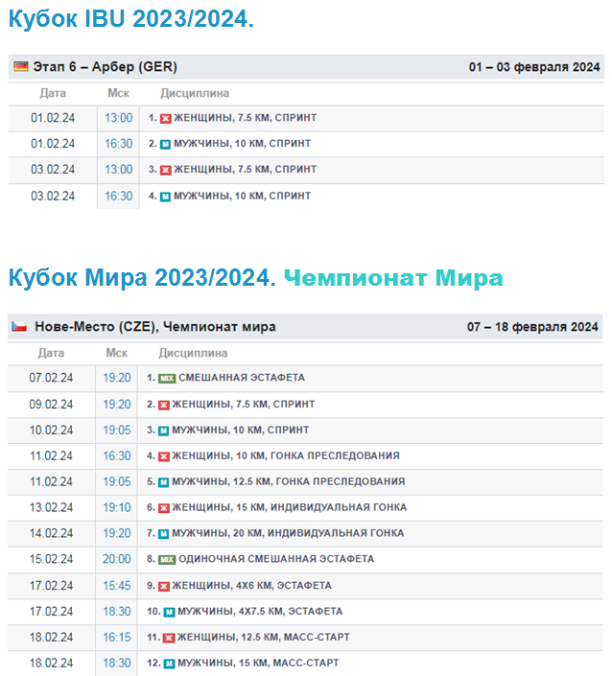Select 'ЖЕНЩИНЫ, 4X6 КМ, ЭСТАФЕТА' text
Screen dimensions: 612x676
pyautogui.click(x=252, y=586)
